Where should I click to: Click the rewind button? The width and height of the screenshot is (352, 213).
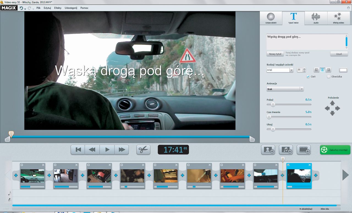point(92,150)
